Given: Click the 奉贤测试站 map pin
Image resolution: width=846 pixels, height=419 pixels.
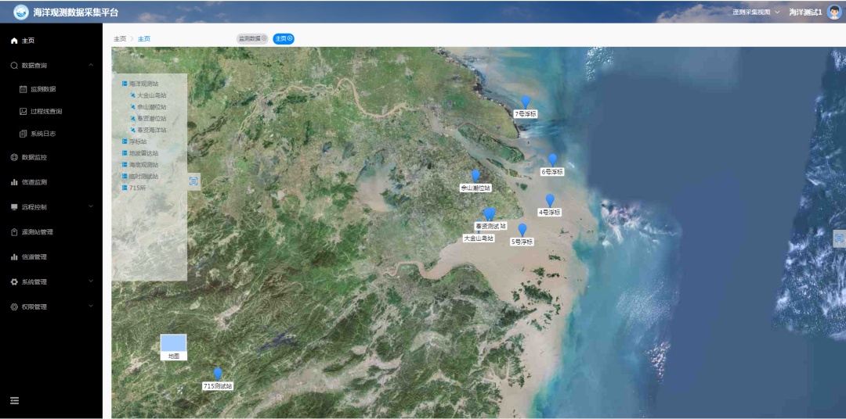Looking at the screenshot, I should pyautogui.click(x=489, y=214).
